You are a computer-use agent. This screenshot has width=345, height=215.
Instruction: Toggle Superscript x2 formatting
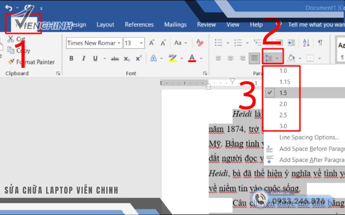[138, 58]
